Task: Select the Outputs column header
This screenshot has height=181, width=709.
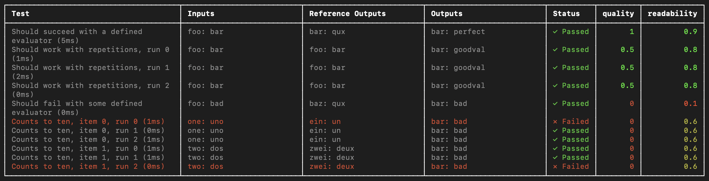Action: point(447,13)
